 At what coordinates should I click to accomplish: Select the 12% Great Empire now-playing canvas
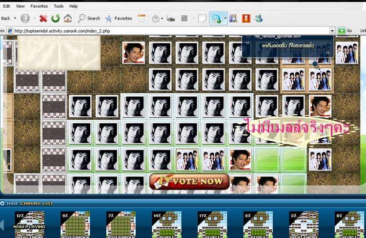point(29,225)
